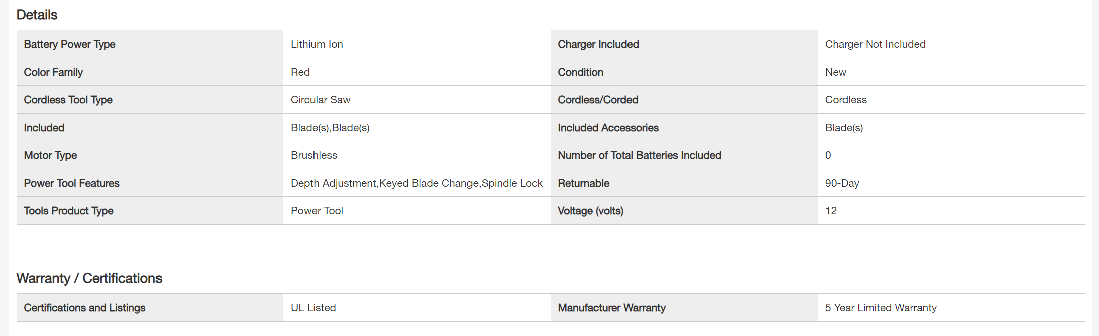The height and width of the screenshot is (336, 1099).
Task: Select the 5 Year Limited Warranty value
Action: click(880, 308)
